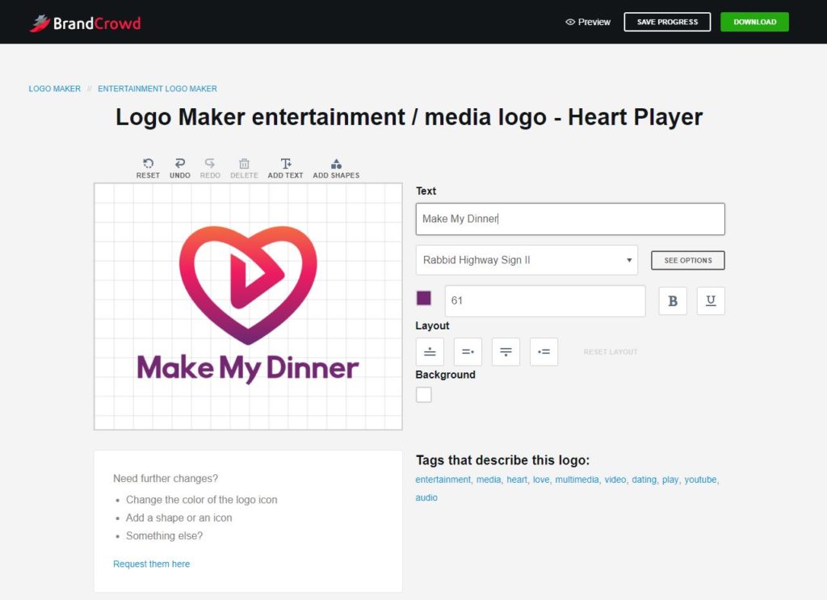Select the "Make My Dinner" text on canvas

click(248, 368)
